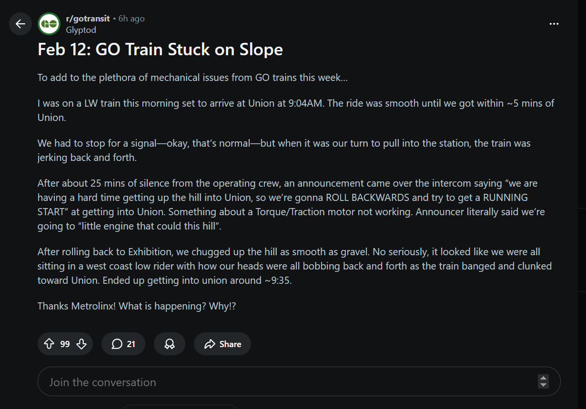586x409 pixels.
Task: Open the GO Transit community avatar
Action: (49, 24)
